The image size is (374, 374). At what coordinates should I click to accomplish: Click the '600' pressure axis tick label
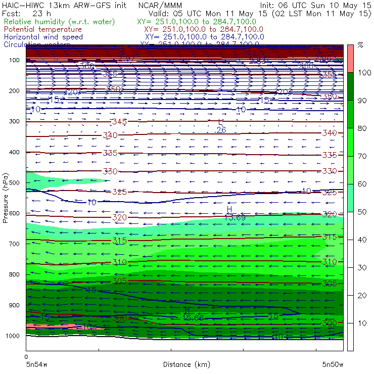(x=14, y=213)
